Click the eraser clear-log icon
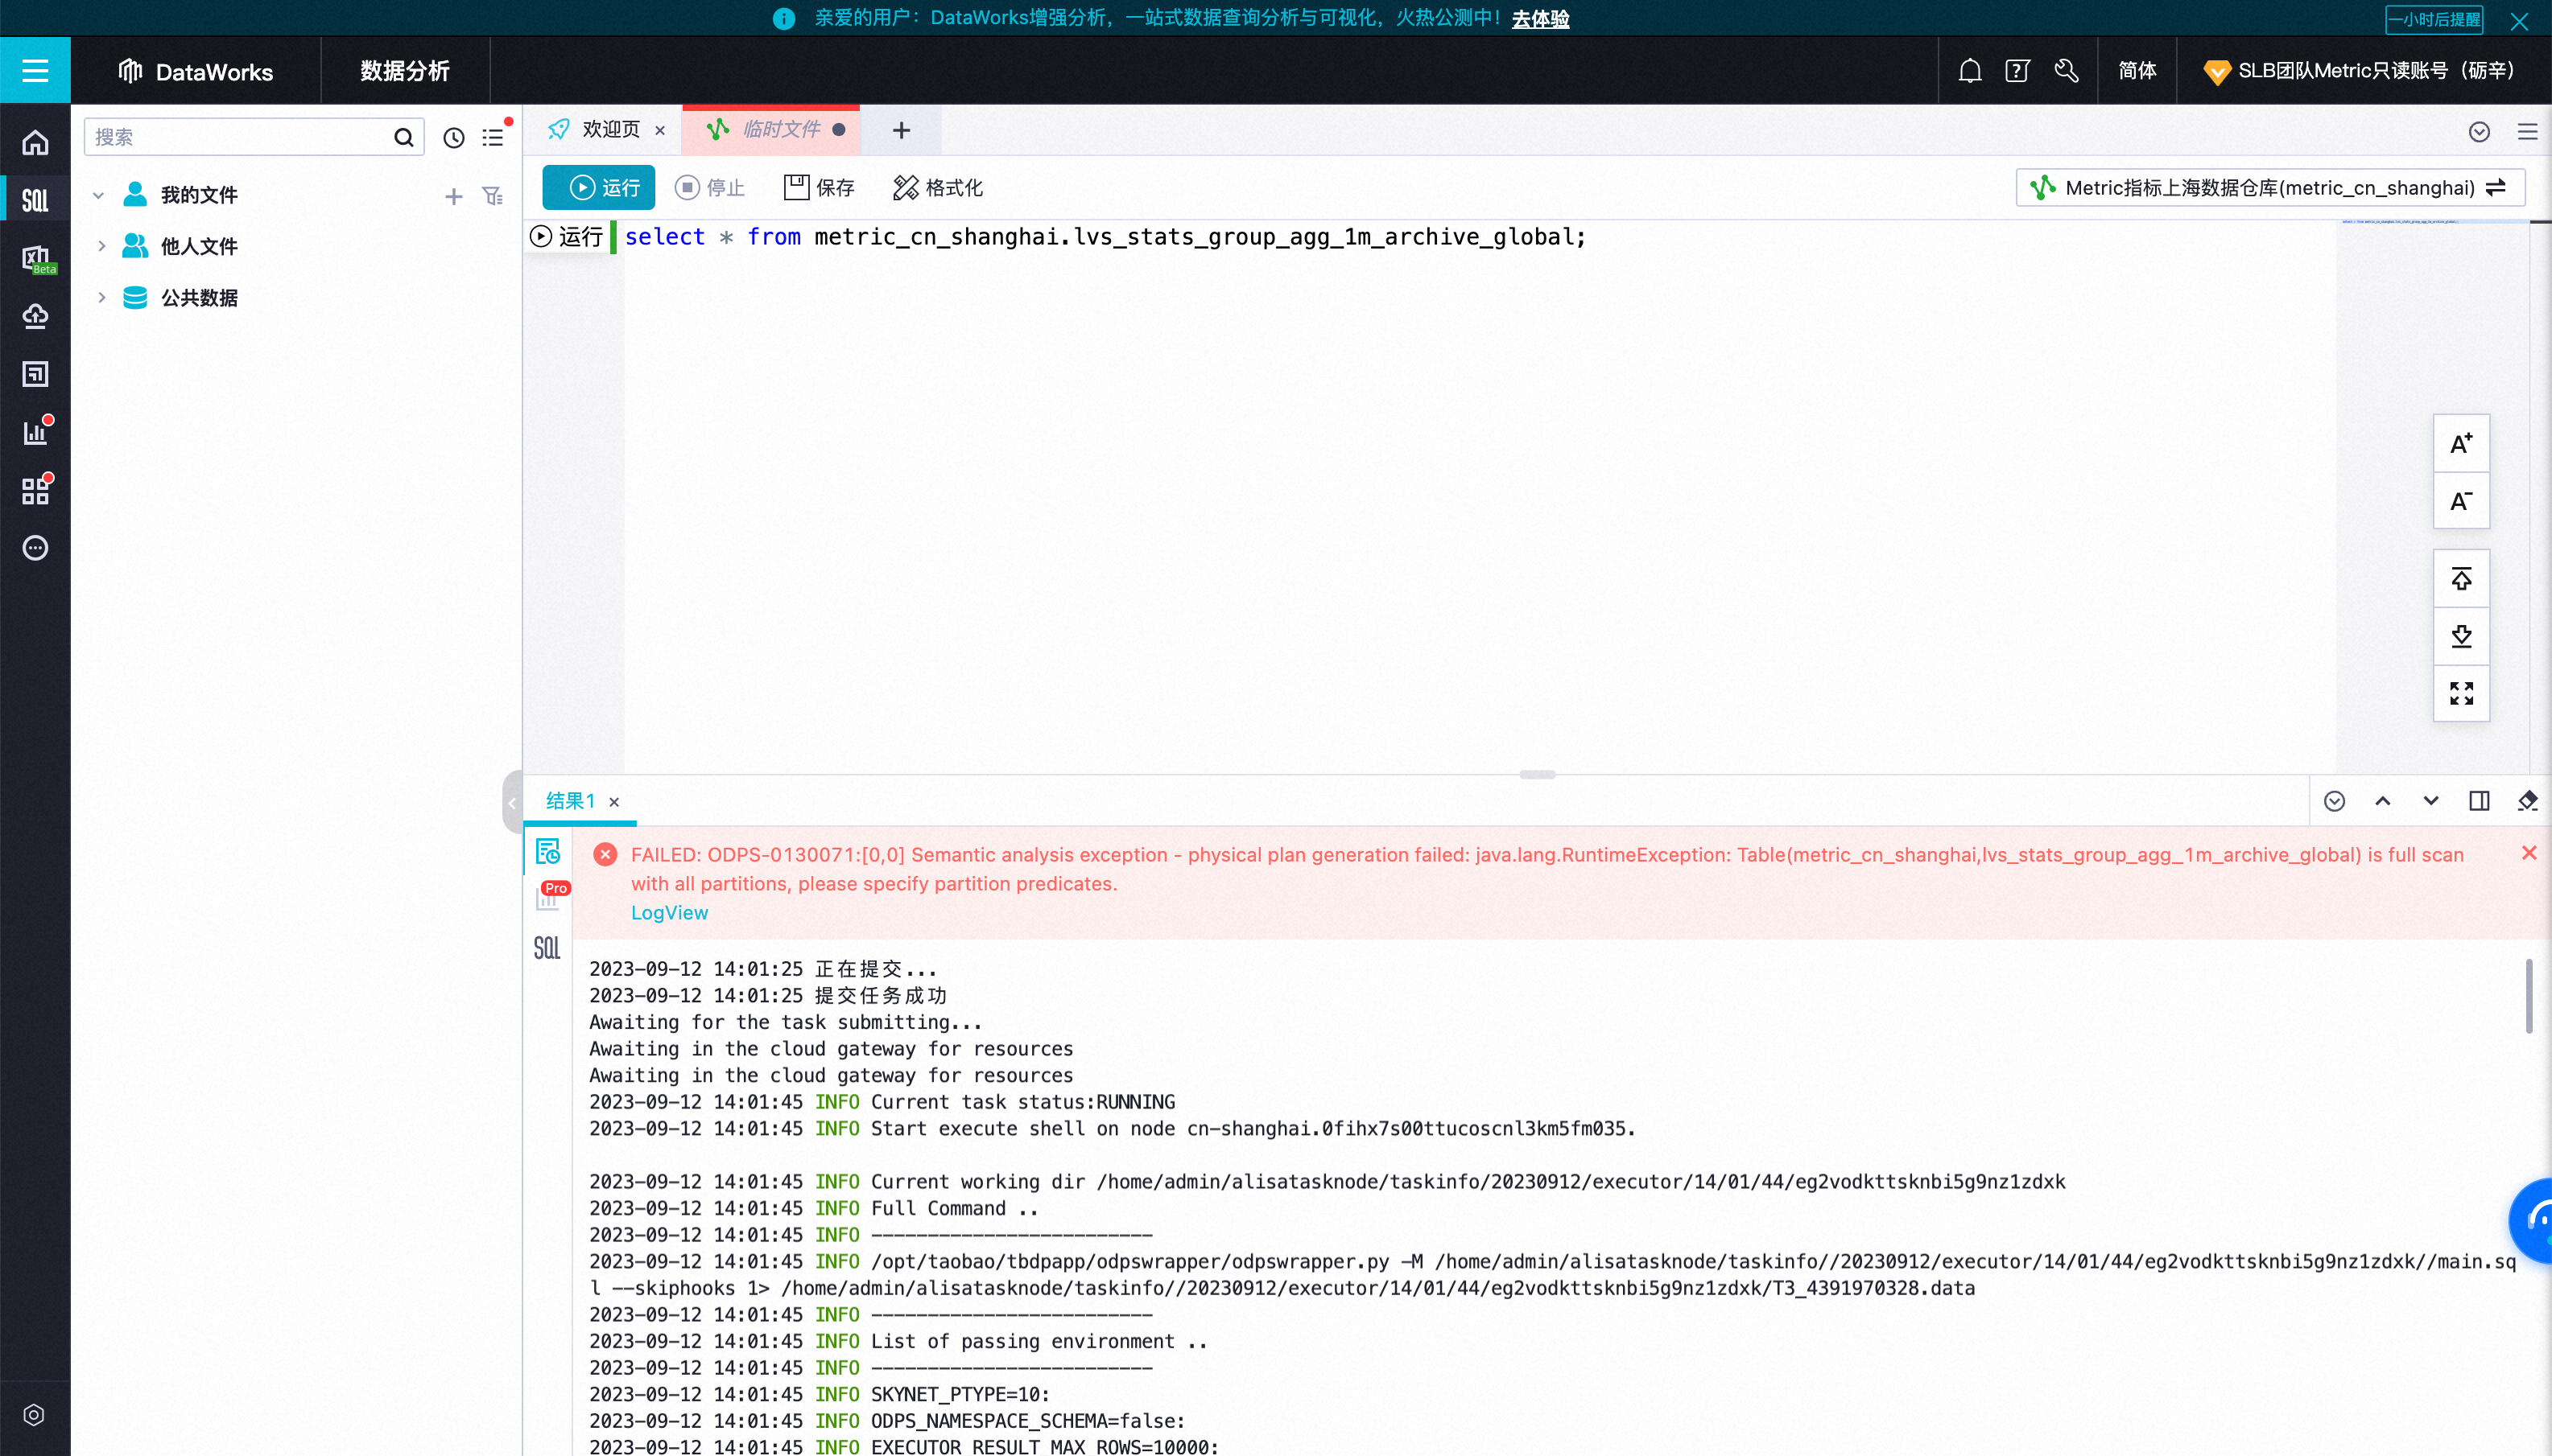Image resolution: width=2552 pixels, height=1456 pixels. (x=2527, y=801)
